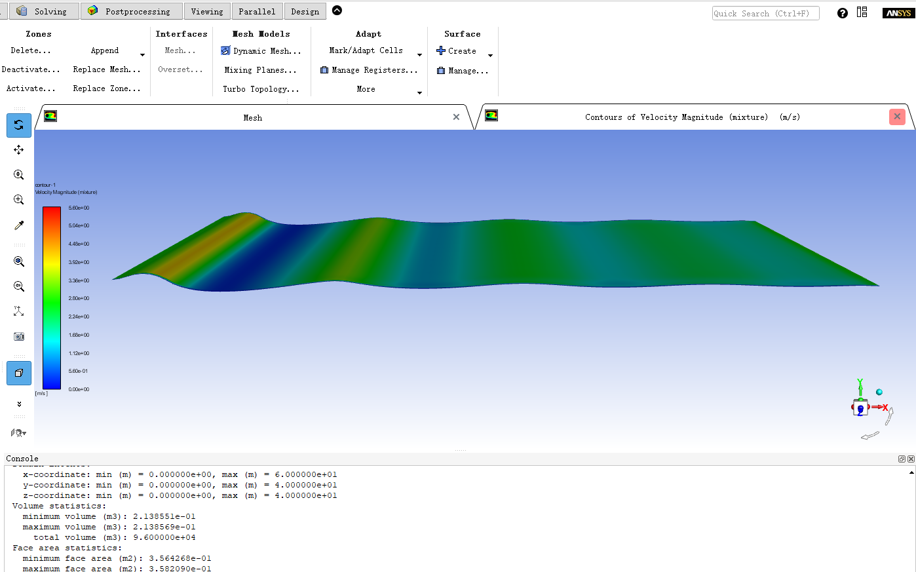Open the Append dropdown arrow
Viewport: 916px width, 572px height.
142,54
